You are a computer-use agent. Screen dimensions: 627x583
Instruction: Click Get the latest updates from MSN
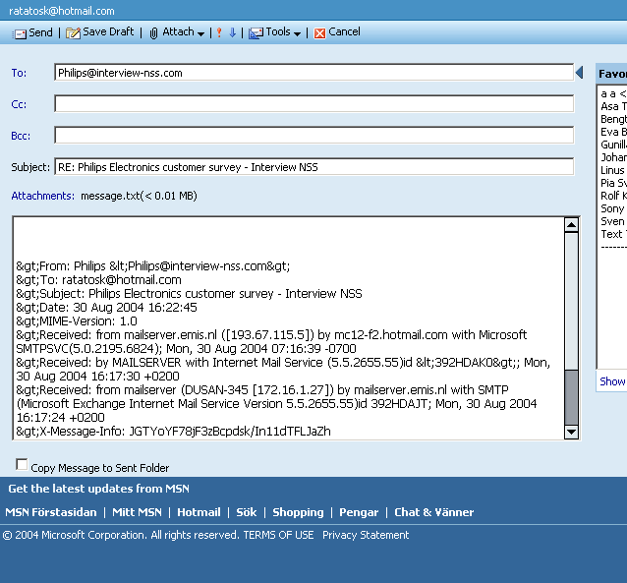point(99,489)
